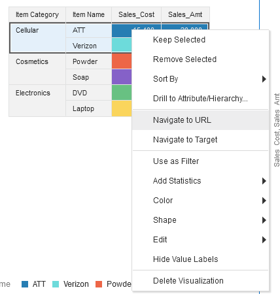280x294 pixels.
Task: Select the Cosmetics category cell
Action: tap(37, 69)
